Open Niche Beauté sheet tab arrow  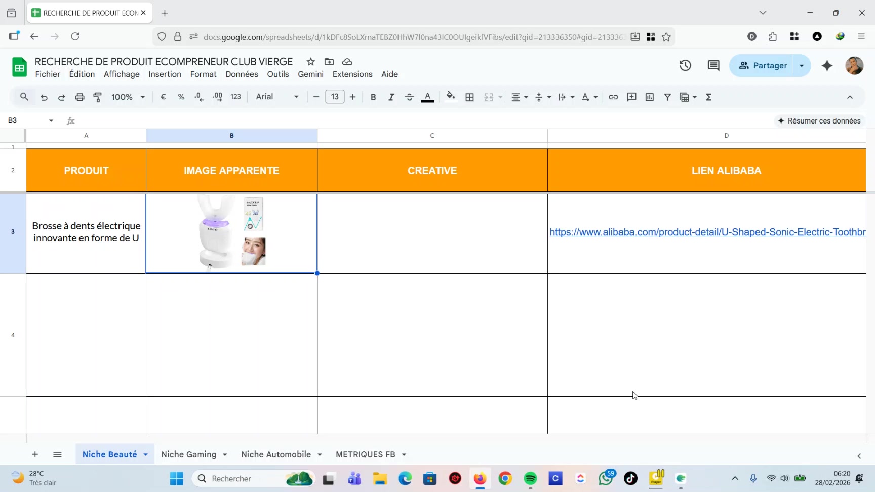click(146, 455)
